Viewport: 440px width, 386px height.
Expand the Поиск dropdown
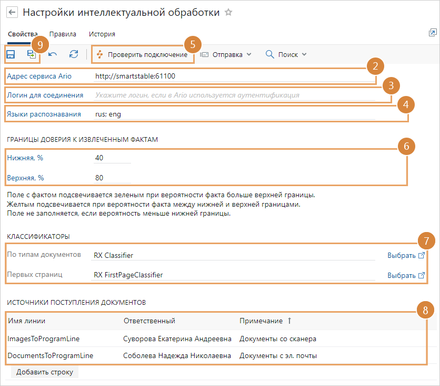point(286,54)
